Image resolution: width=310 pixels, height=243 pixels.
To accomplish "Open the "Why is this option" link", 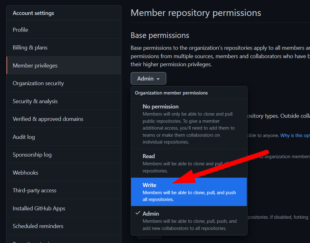I will 295,135.
